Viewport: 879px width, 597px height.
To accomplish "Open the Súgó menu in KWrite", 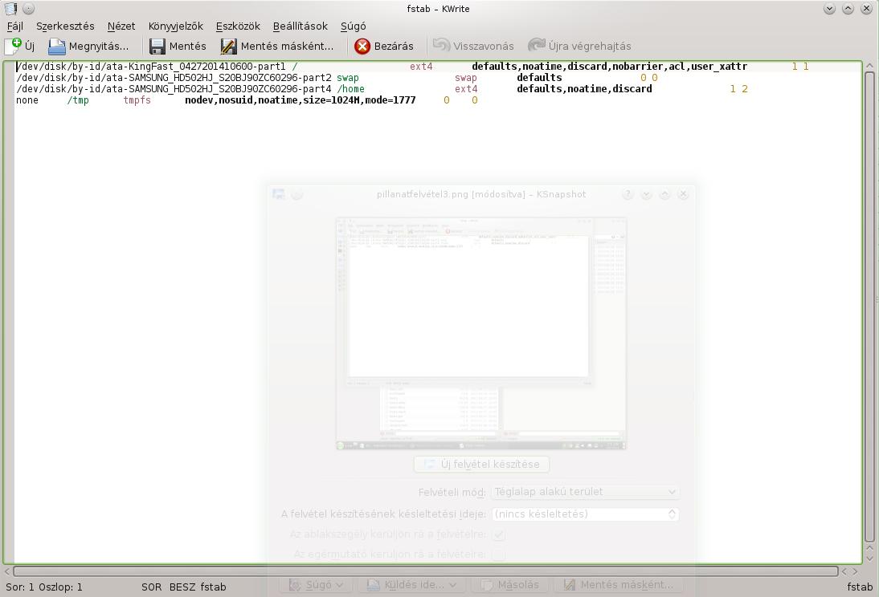I will click(354, 26).
